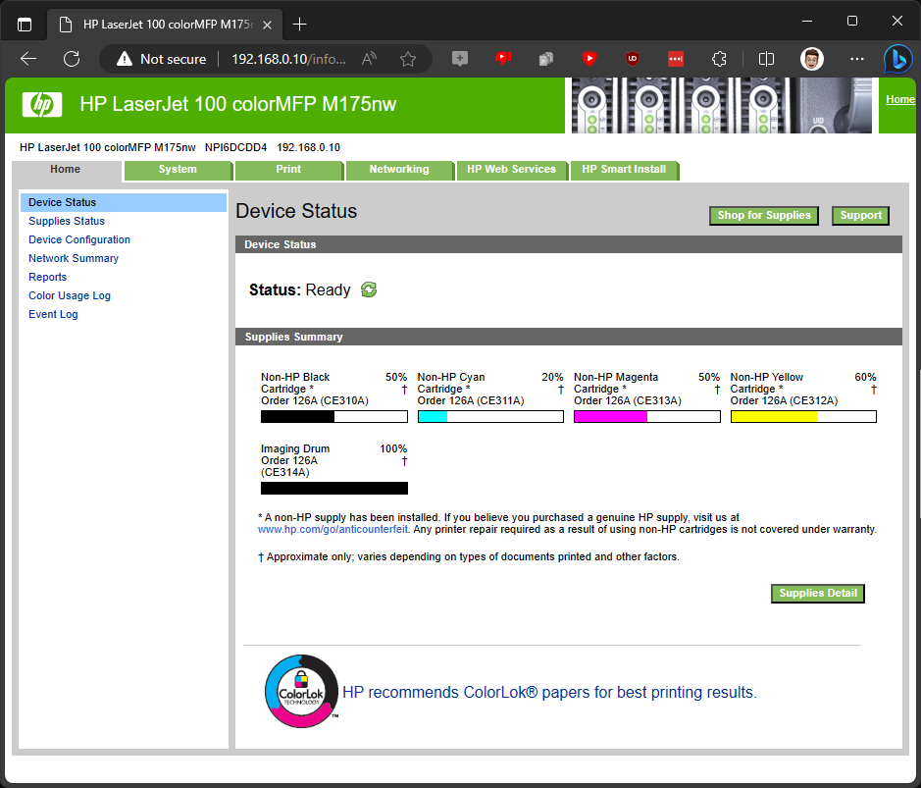This screenshot has width=921, height=788.
Task: Open Color Usage Log in sidebar
Action: [70, 295]
